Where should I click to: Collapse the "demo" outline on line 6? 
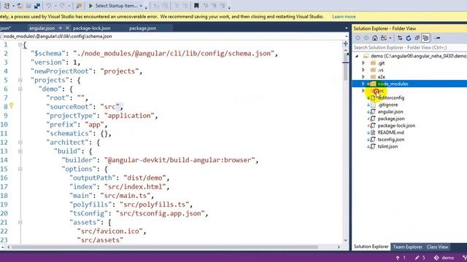coord(20,89)
